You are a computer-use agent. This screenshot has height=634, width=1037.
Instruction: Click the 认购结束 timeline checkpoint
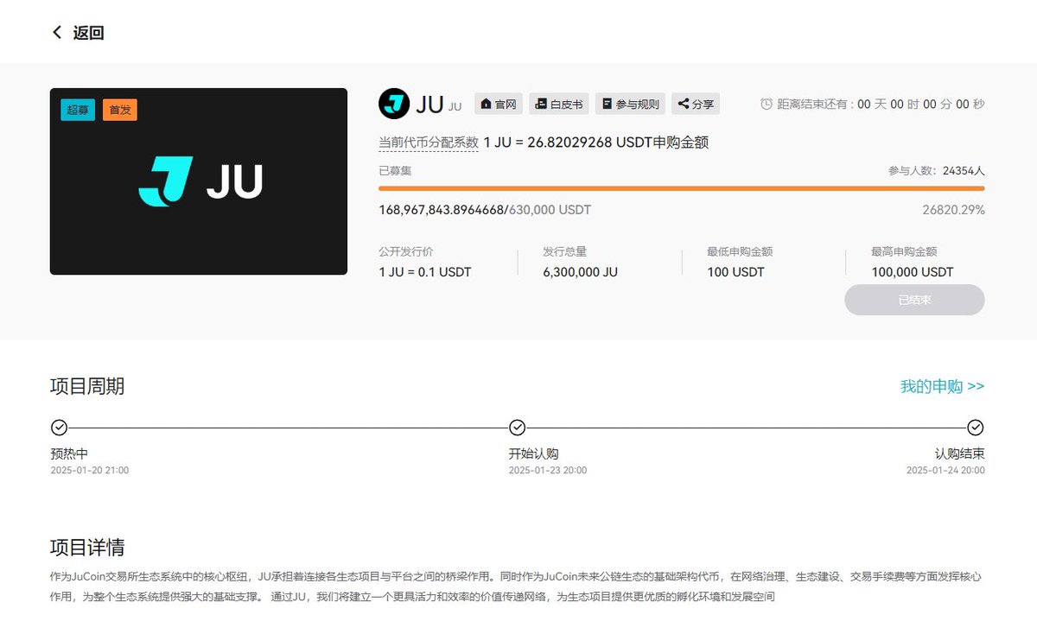tap(975, 428)
